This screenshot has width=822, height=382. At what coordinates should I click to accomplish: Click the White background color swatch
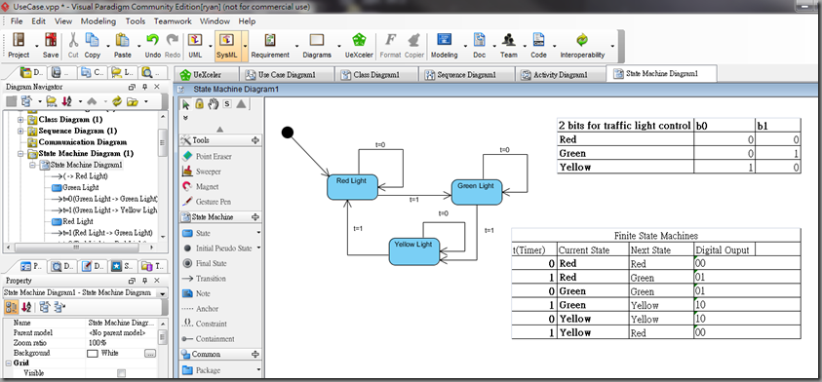pos(93,353)
